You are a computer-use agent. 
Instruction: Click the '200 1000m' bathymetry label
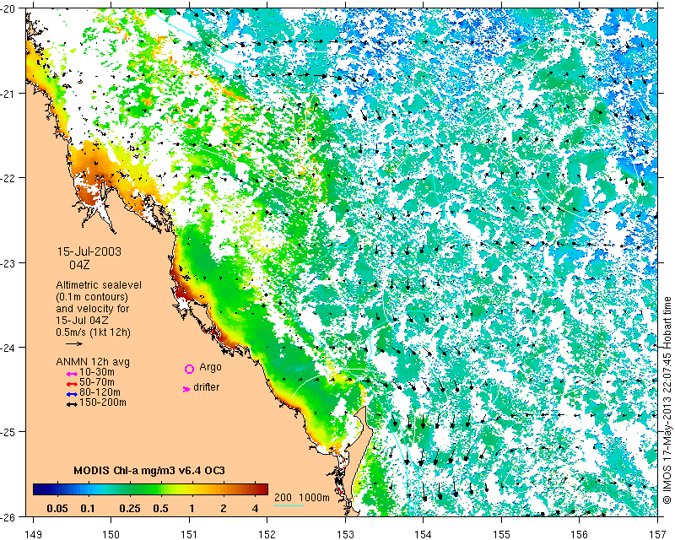(302, 497)
